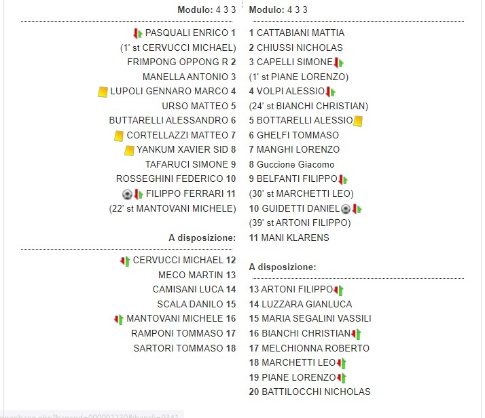Screen dimensions: 485x418
Task: Click substitution arrows beside Volpi Alessio
Action: point(331,92)
